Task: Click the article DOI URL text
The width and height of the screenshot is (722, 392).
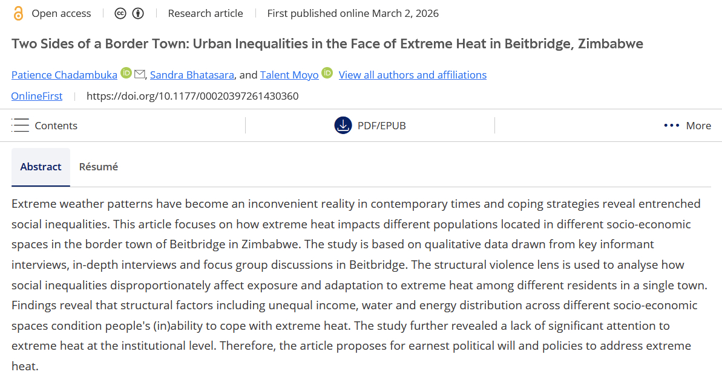Action: pyautogui.click(x=192, y=96)
